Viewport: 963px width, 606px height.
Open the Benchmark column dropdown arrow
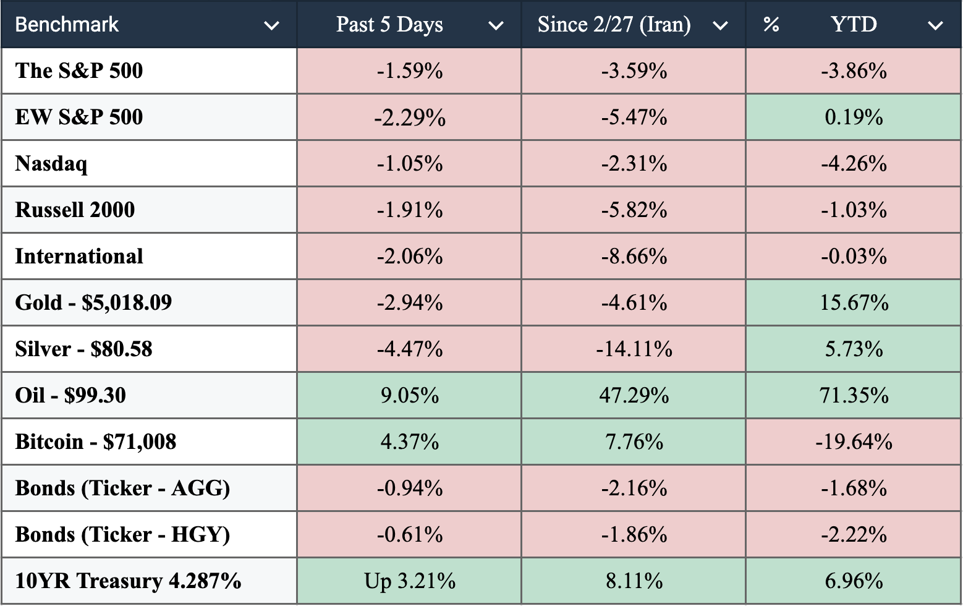tap(271, 25)
